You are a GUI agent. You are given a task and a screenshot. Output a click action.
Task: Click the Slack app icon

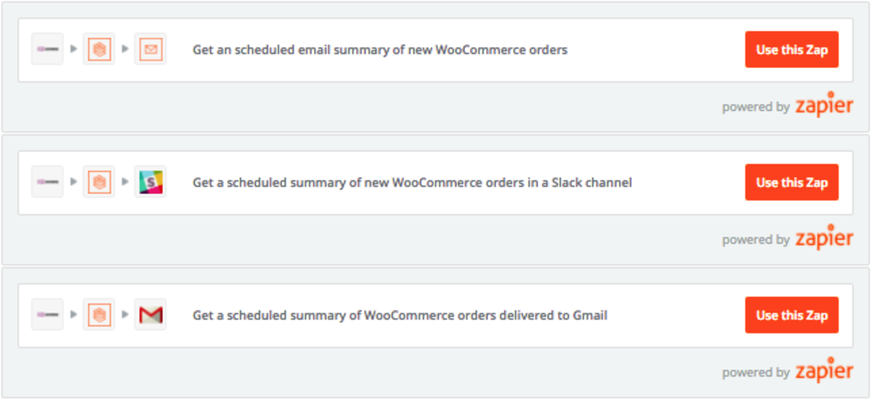point(151,182)
